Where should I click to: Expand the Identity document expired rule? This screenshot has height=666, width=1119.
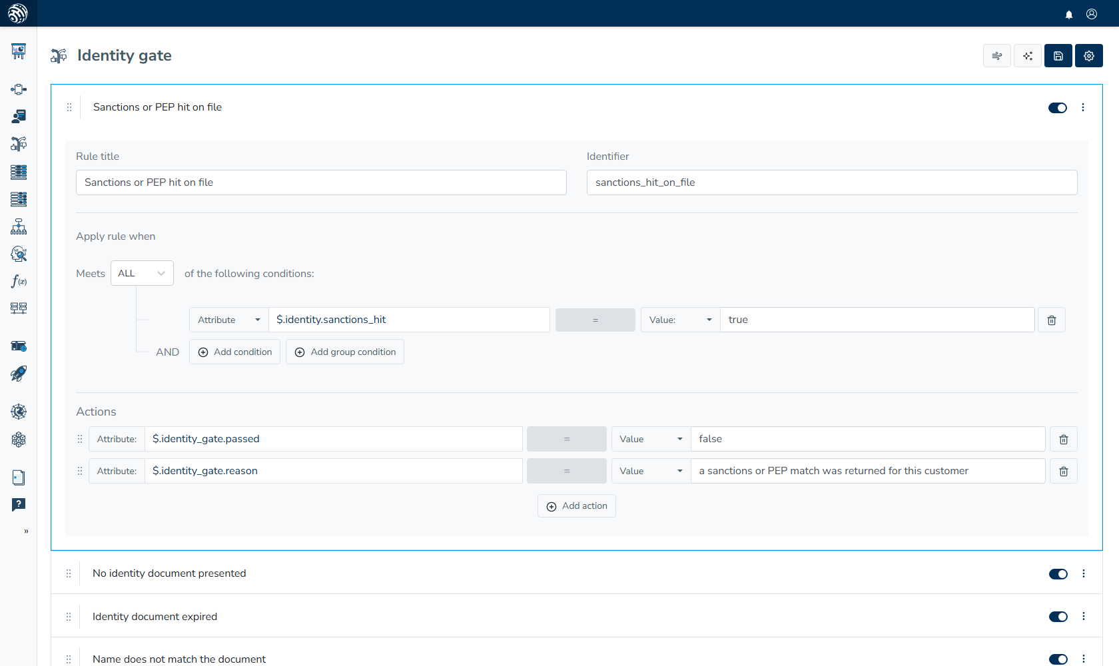[155, 617]
